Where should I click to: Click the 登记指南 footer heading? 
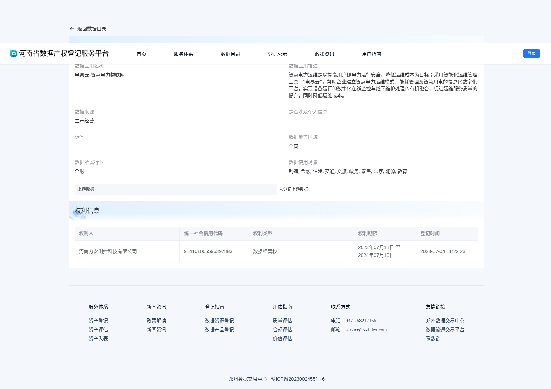point(215,307)
